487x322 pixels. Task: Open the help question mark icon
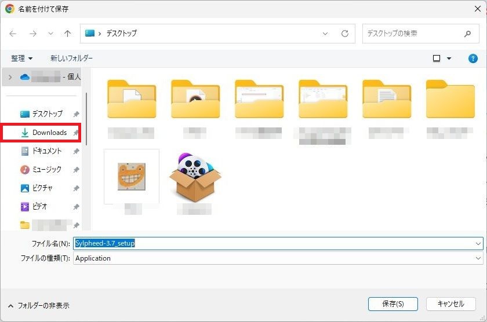(473, 58)
